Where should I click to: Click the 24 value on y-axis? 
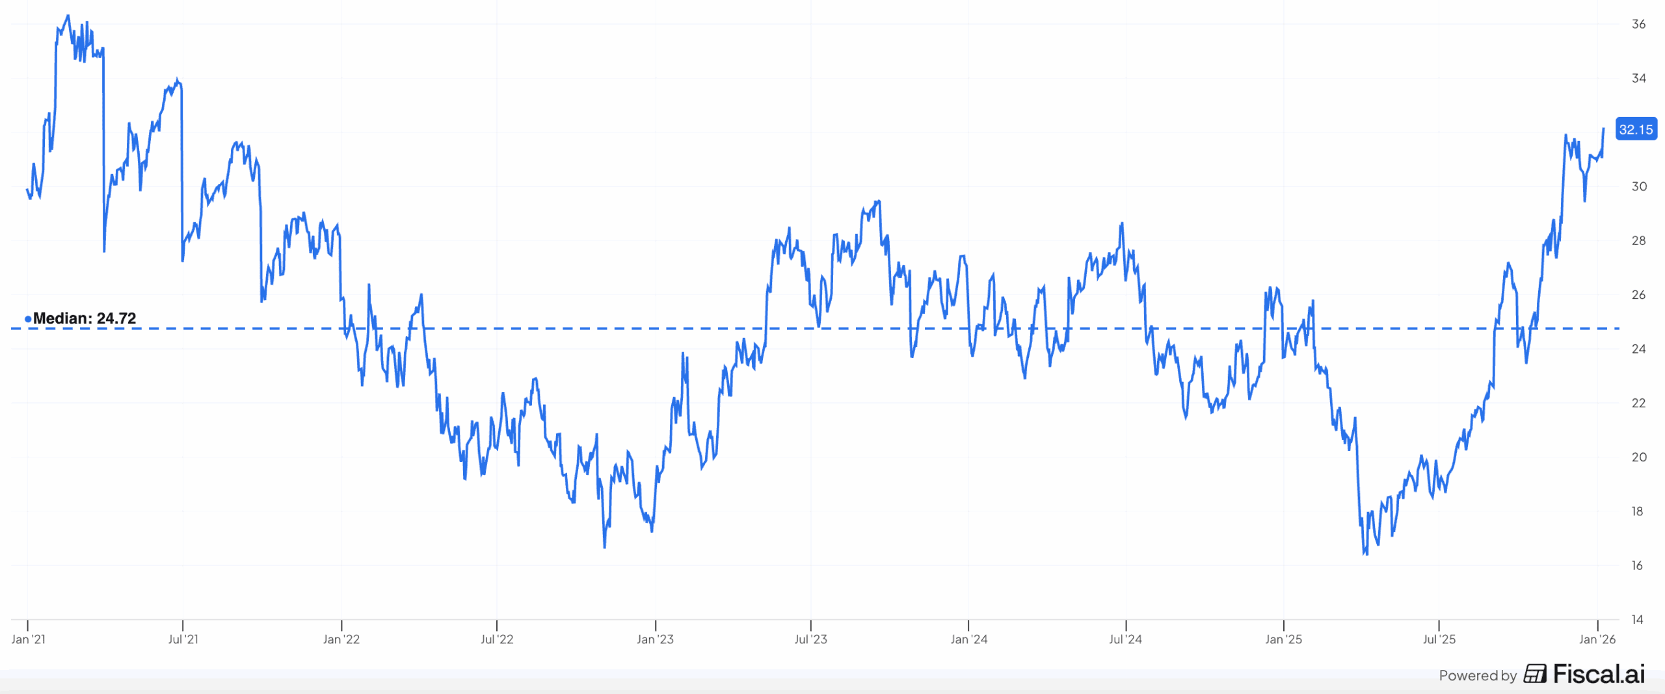click(1638, 349)
